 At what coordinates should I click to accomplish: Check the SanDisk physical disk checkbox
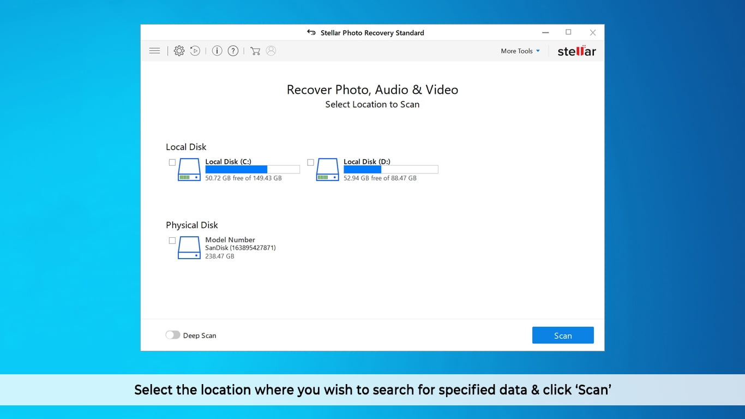click(x=172, y=241)
